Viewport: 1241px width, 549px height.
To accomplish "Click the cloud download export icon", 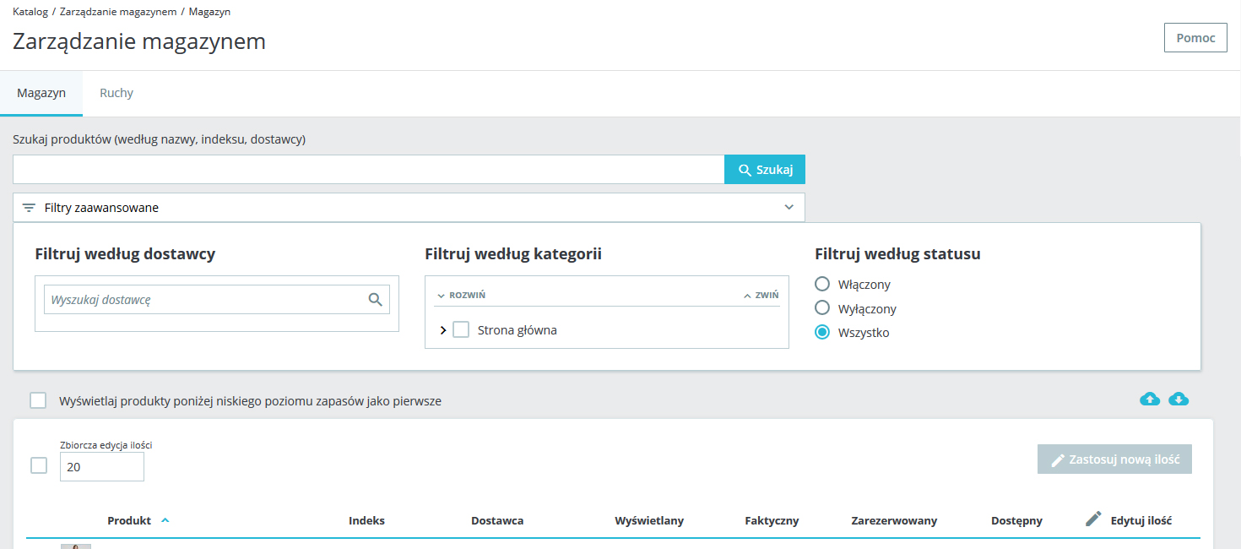I will tap(1179, 400).
